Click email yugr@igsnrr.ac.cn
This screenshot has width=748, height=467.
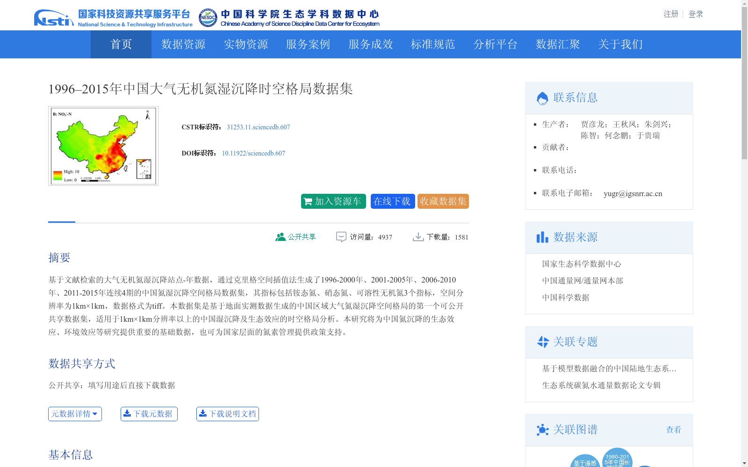[633, 193]
